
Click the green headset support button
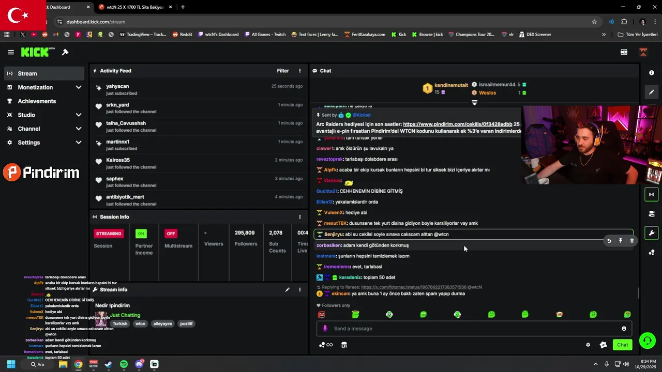click(647, 340)
